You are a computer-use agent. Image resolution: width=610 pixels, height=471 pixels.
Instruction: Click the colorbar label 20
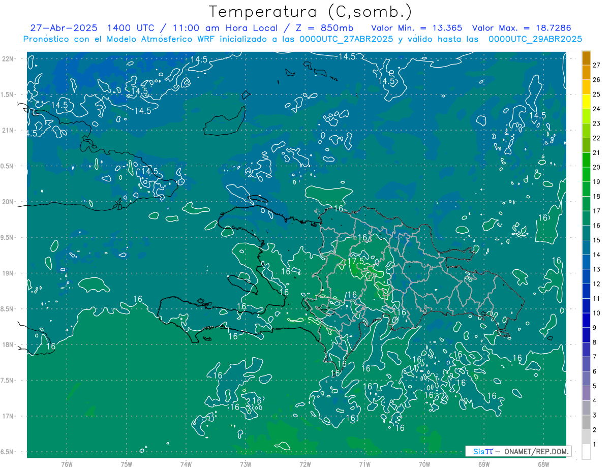597,167
